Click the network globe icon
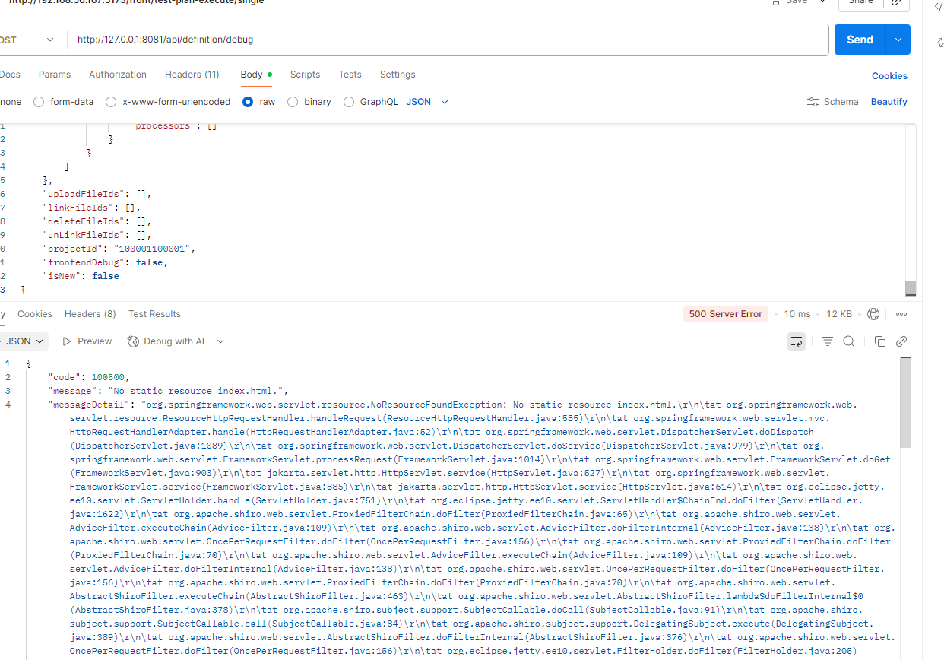The height and width of the screenshot is (660, 944). tap(873, 314)
